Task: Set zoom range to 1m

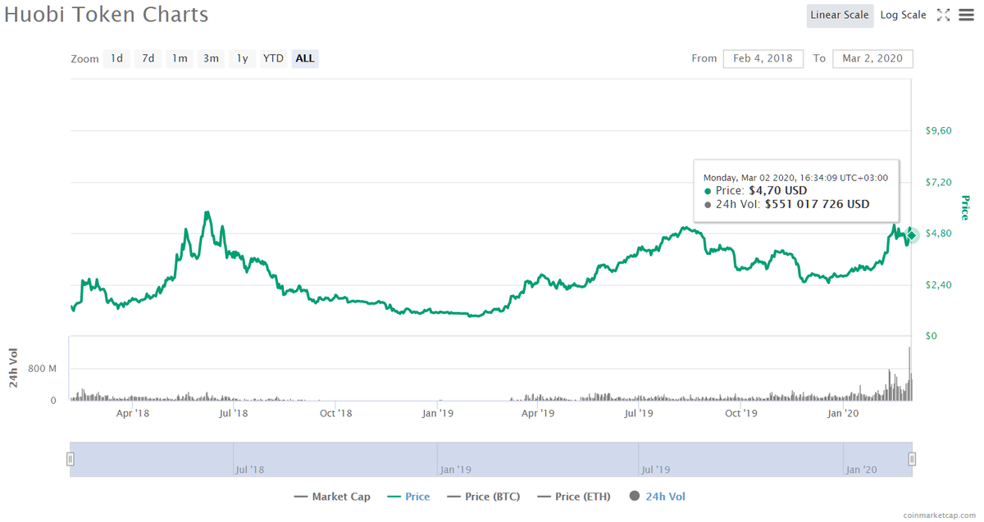Action: coord(180,58)
